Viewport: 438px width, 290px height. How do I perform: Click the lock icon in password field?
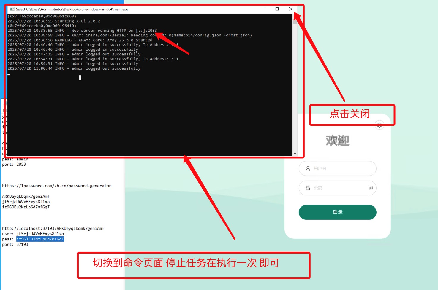[308, 188]
